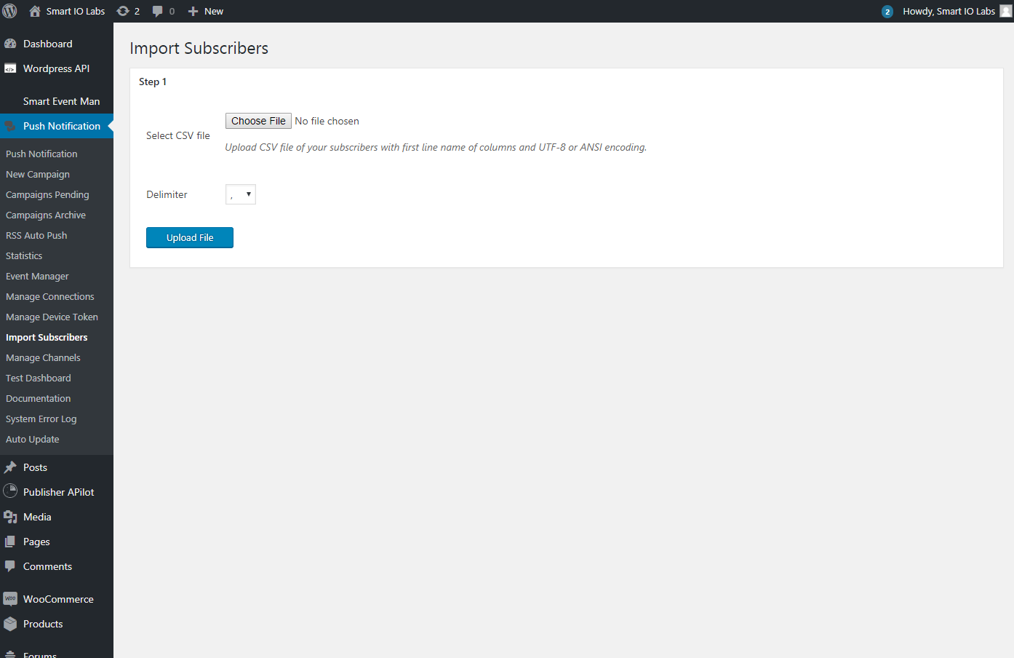The image size is (1014, 658).
Task: Open Campaigns Archive submenu link
Action: [x=46, y=215]
